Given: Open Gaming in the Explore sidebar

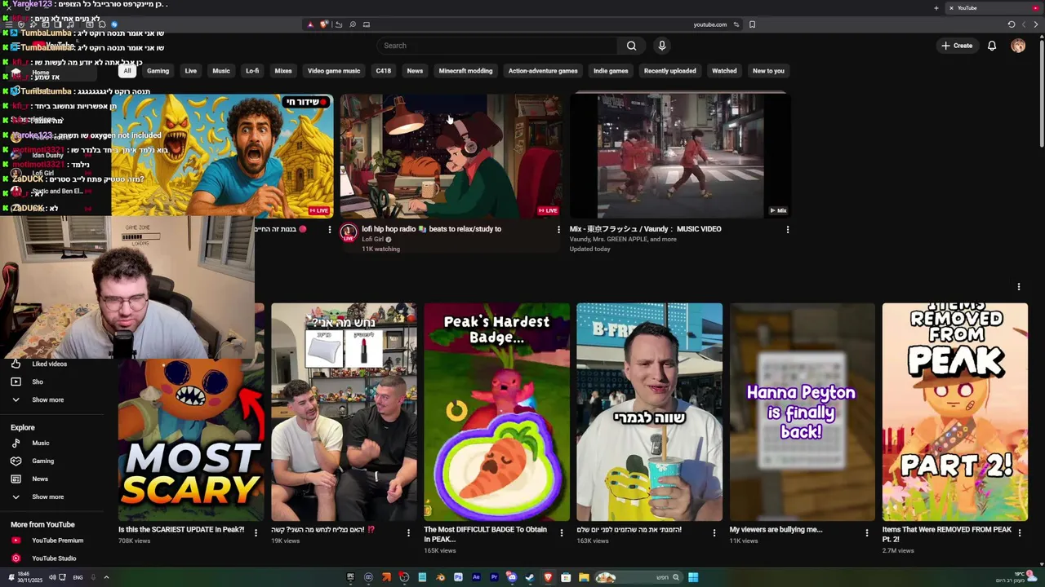Looking at the screenshot, I should tap(42, 461).
